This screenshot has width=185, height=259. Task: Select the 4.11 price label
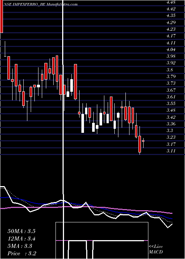tap(171, 43)
